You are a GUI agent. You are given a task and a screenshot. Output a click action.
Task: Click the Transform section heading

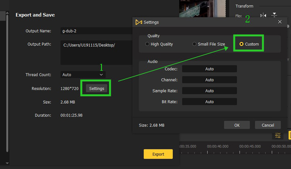[244, 6]
